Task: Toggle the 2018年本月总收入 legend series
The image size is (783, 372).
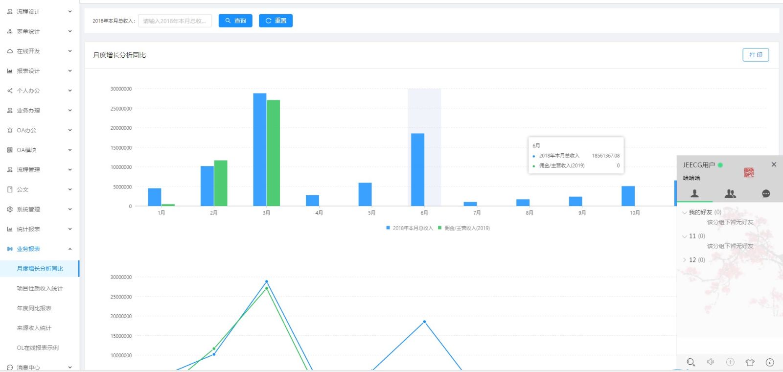Action: (x=410, y=228)
